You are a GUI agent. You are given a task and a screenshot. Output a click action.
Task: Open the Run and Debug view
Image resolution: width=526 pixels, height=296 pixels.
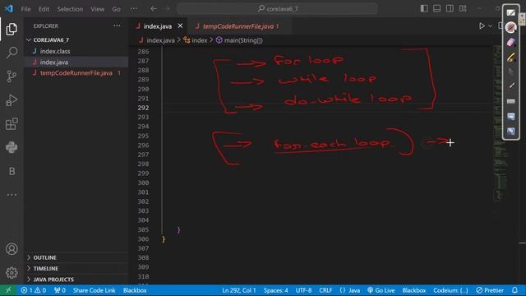pyautogui.click(x=12, y=100)
